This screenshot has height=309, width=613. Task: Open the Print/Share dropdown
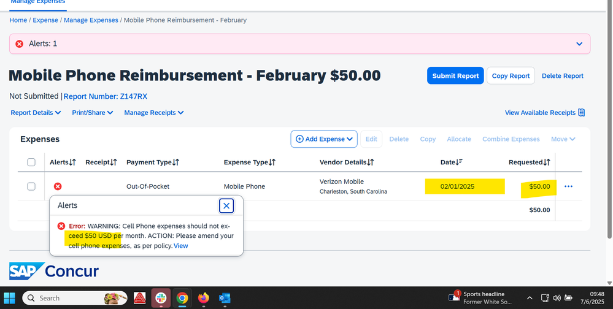[x=92, y=113]
